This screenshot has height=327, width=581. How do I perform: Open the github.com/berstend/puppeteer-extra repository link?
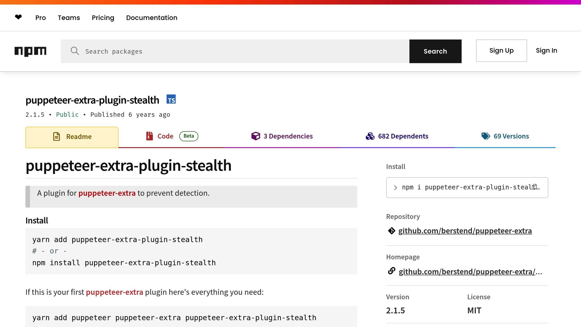coord(465,231)
